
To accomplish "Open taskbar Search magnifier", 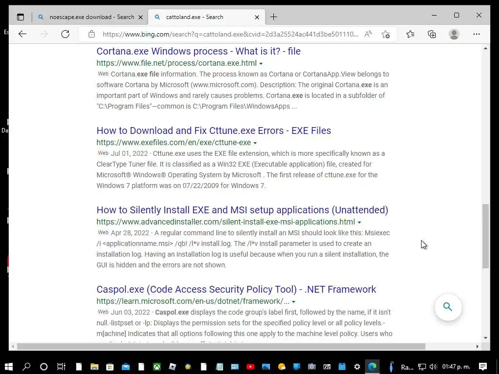I will 26,367.
